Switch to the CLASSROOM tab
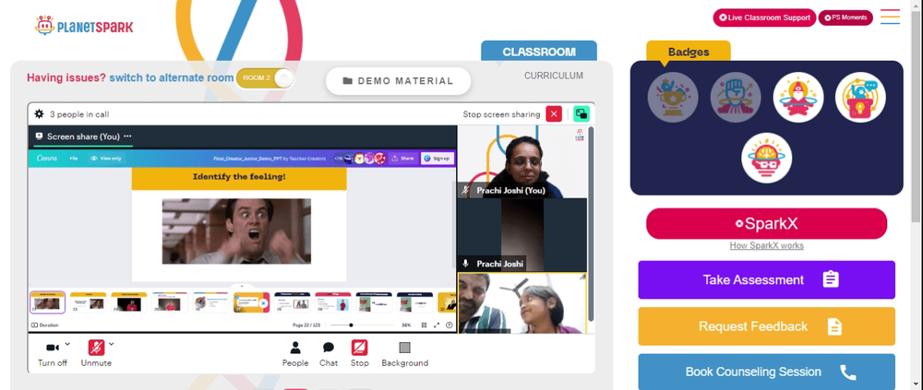The height and width of the screenshot is (390, 923). tap(539, 52)
